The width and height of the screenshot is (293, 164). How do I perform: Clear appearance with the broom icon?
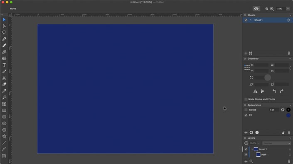283,133
